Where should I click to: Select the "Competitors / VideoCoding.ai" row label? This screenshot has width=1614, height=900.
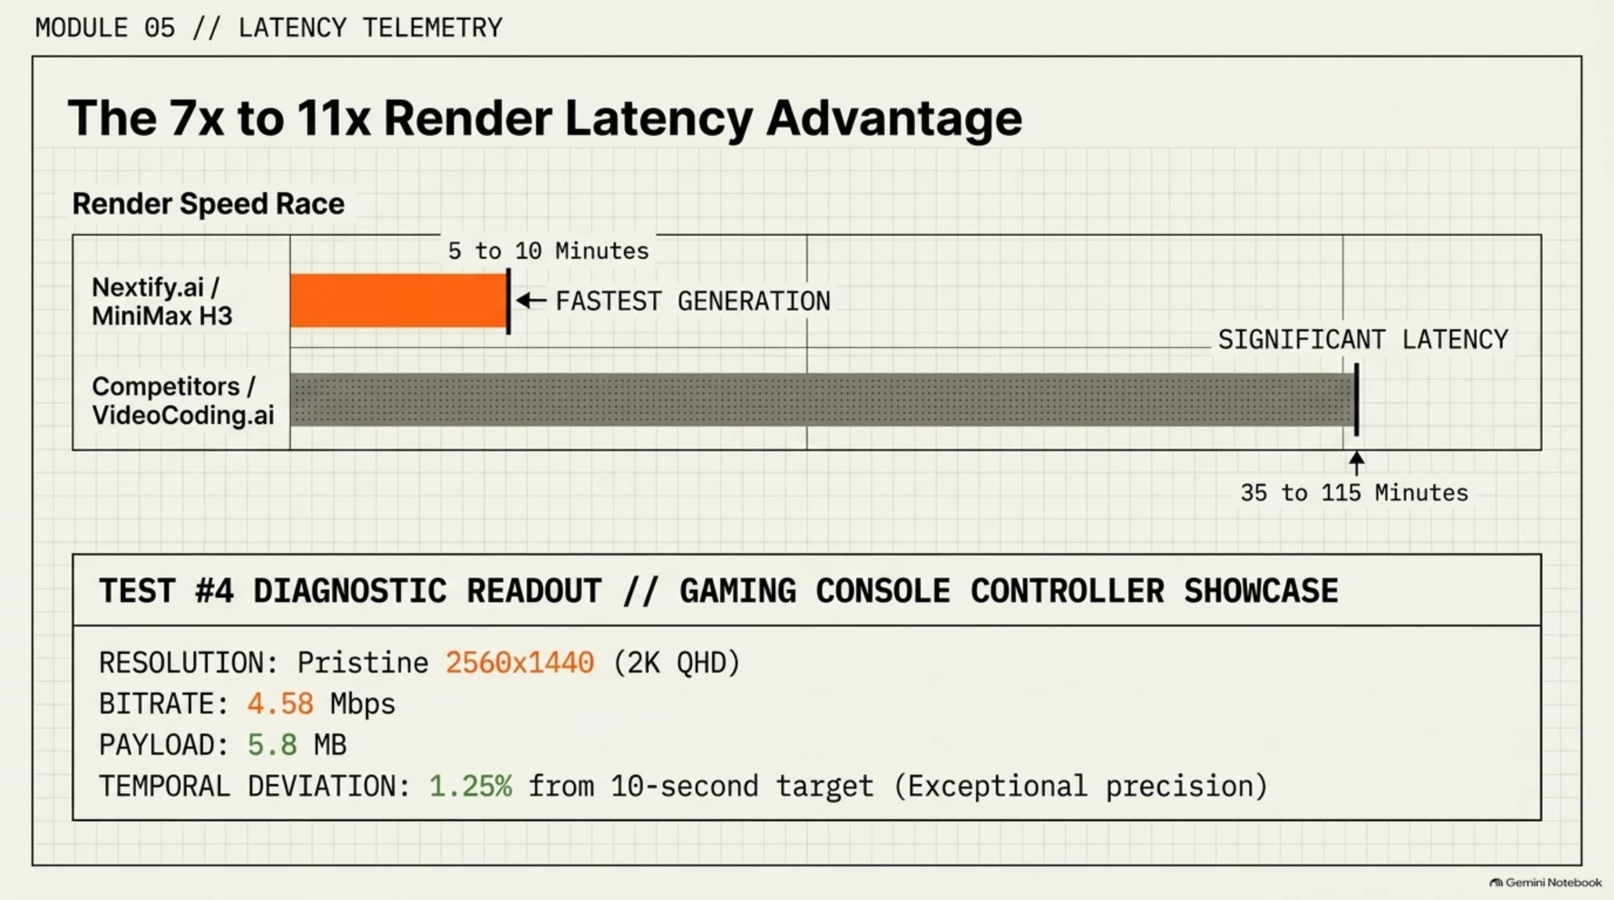click(x=183, y=401)
